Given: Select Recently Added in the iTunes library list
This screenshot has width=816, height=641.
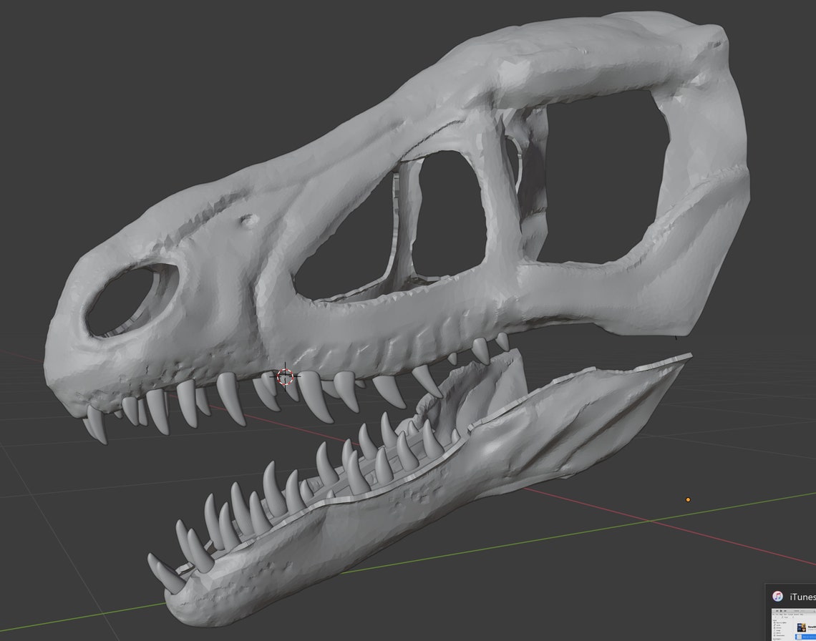Looking at the screenshot, I should 780,622.
